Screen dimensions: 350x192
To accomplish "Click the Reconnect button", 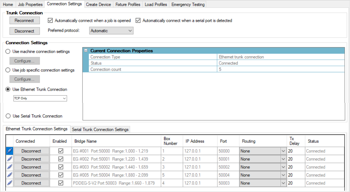I will click(25, 20).
